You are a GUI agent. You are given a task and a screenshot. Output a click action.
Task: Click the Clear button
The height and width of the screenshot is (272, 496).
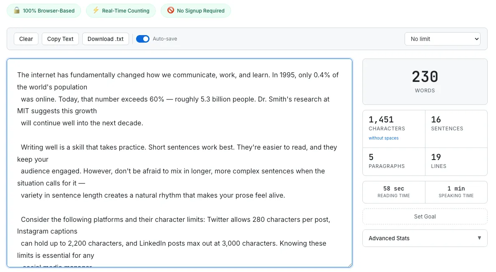point(26,38)
